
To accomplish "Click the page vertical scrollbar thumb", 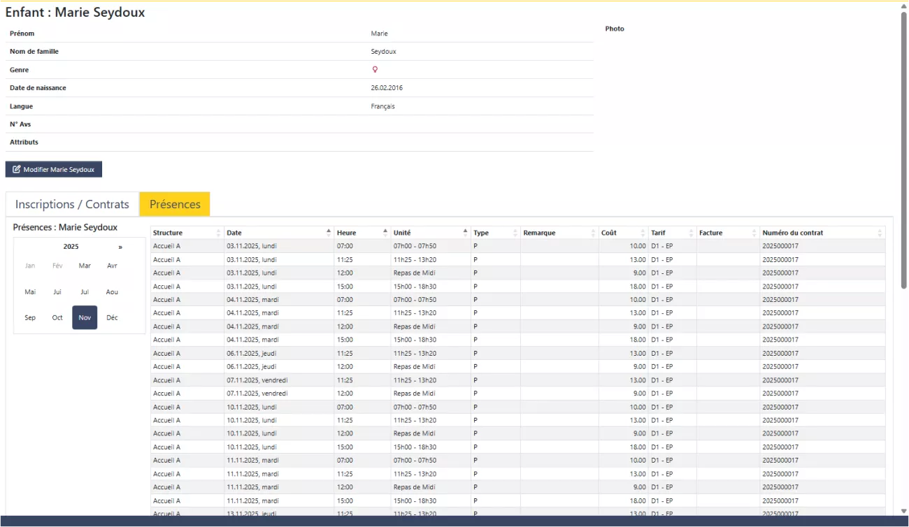I will click(903, 150).
